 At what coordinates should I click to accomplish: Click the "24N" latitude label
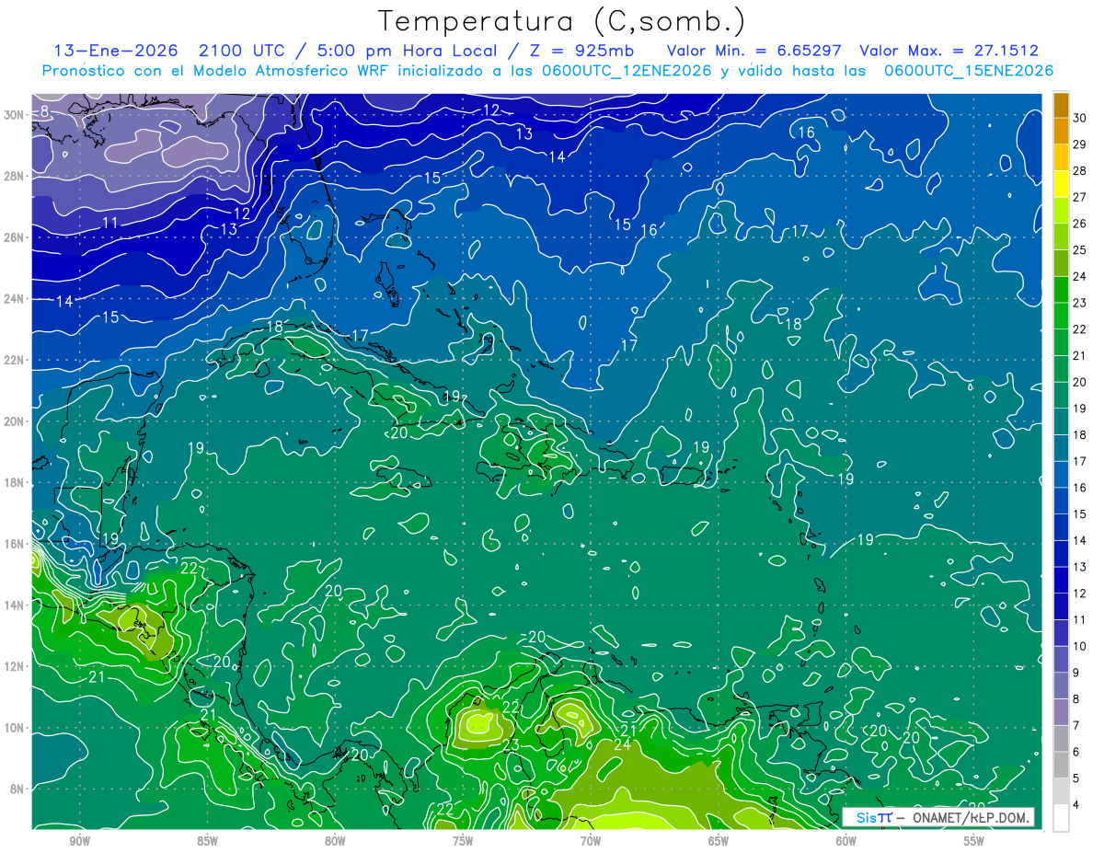pyautogui.click(x=14, y=299)
